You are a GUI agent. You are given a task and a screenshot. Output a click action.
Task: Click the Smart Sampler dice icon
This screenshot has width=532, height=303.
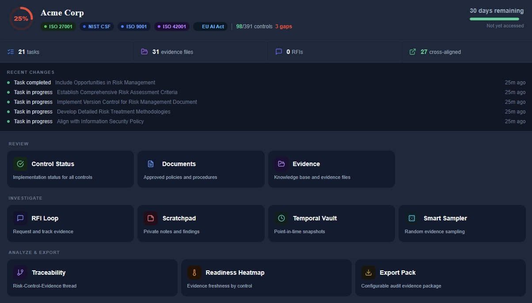pyautogui.click(x=412, y=218)
